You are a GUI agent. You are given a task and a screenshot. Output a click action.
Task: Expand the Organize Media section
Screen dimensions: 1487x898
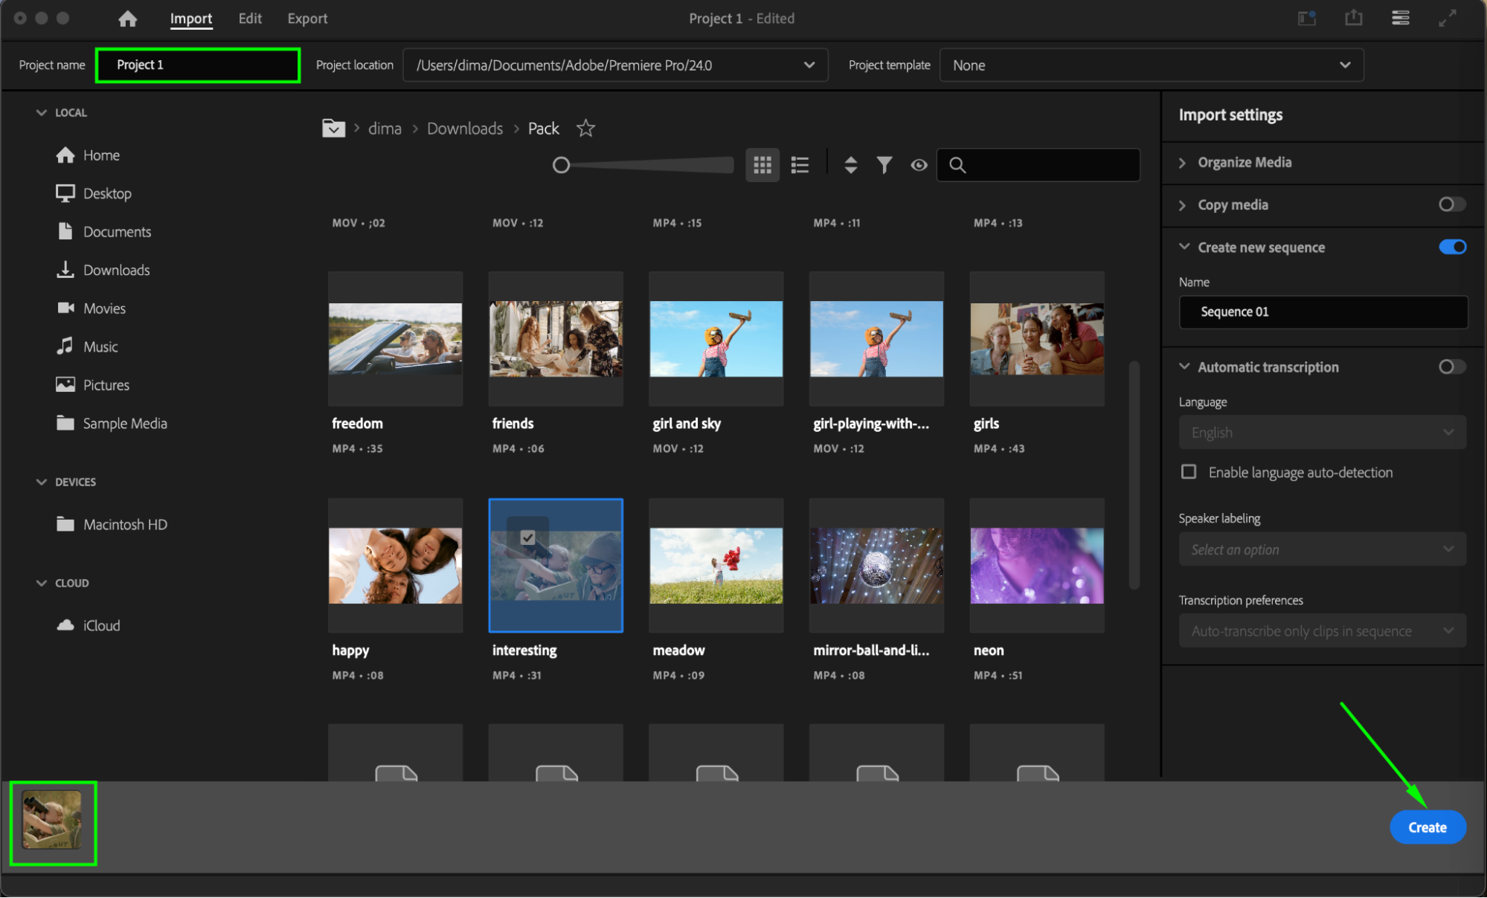[x=1244, y=162]
